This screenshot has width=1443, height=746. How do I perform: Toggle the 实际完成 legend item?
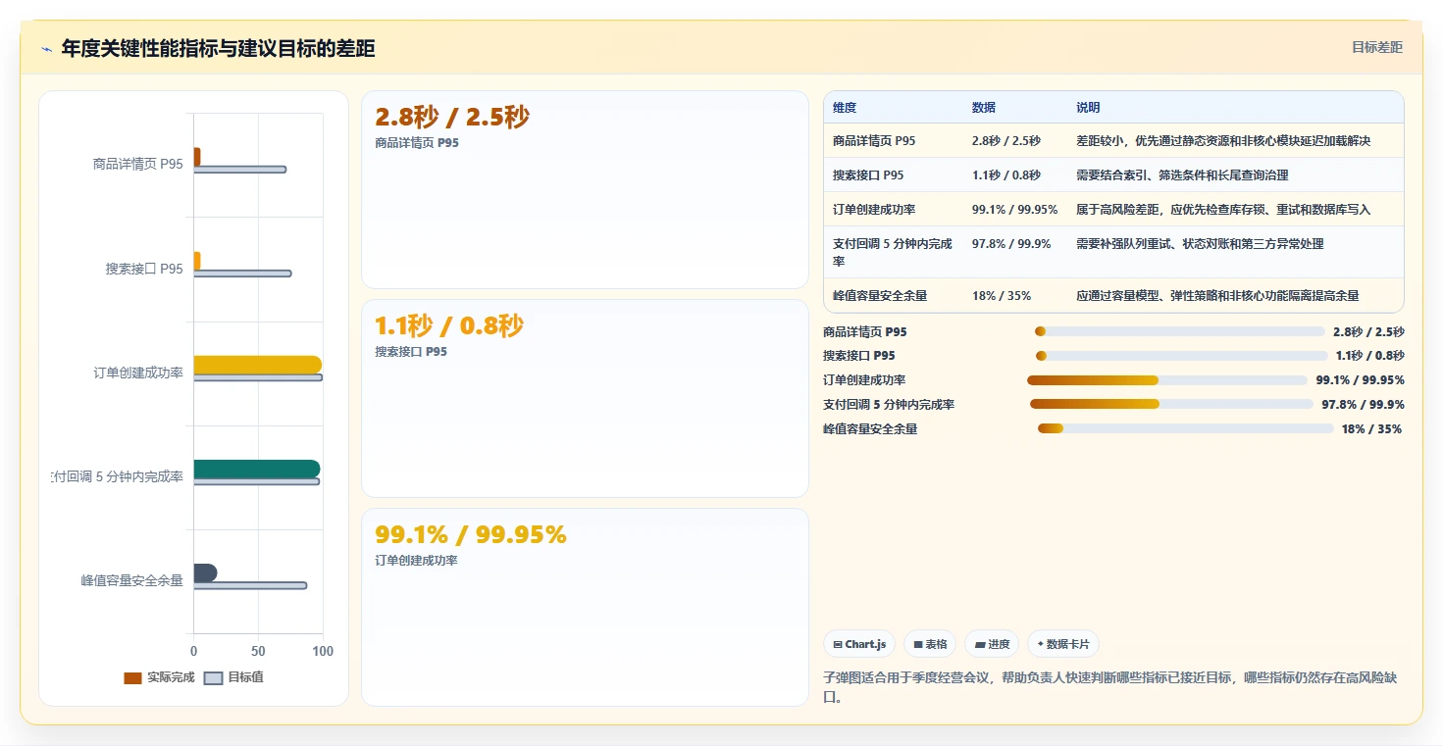coord(159,677)
